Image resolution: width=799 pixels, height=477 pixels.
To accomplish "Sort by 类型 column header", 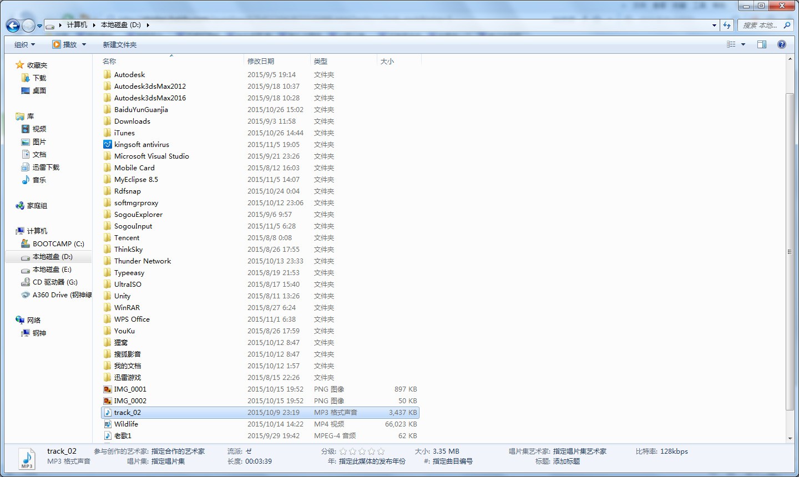I will click(x=321, y=61).
